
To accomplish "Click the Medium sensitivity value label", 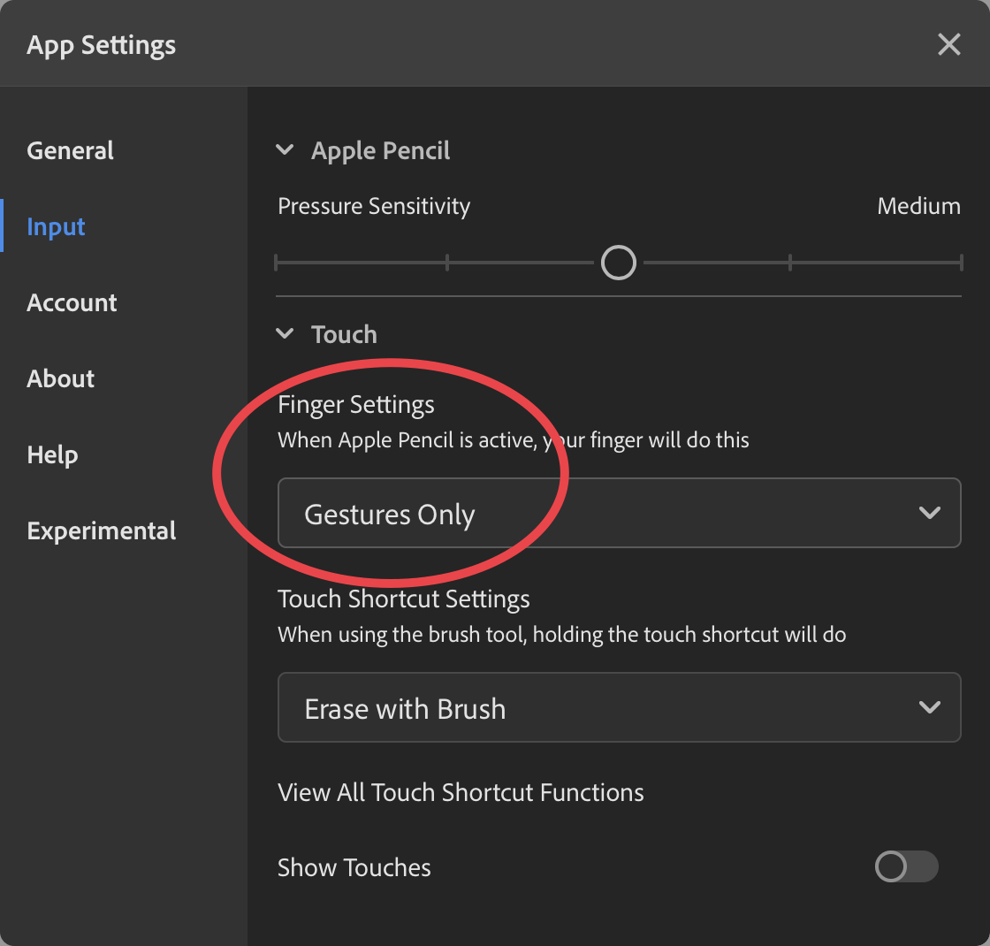I will pos(918,206).
